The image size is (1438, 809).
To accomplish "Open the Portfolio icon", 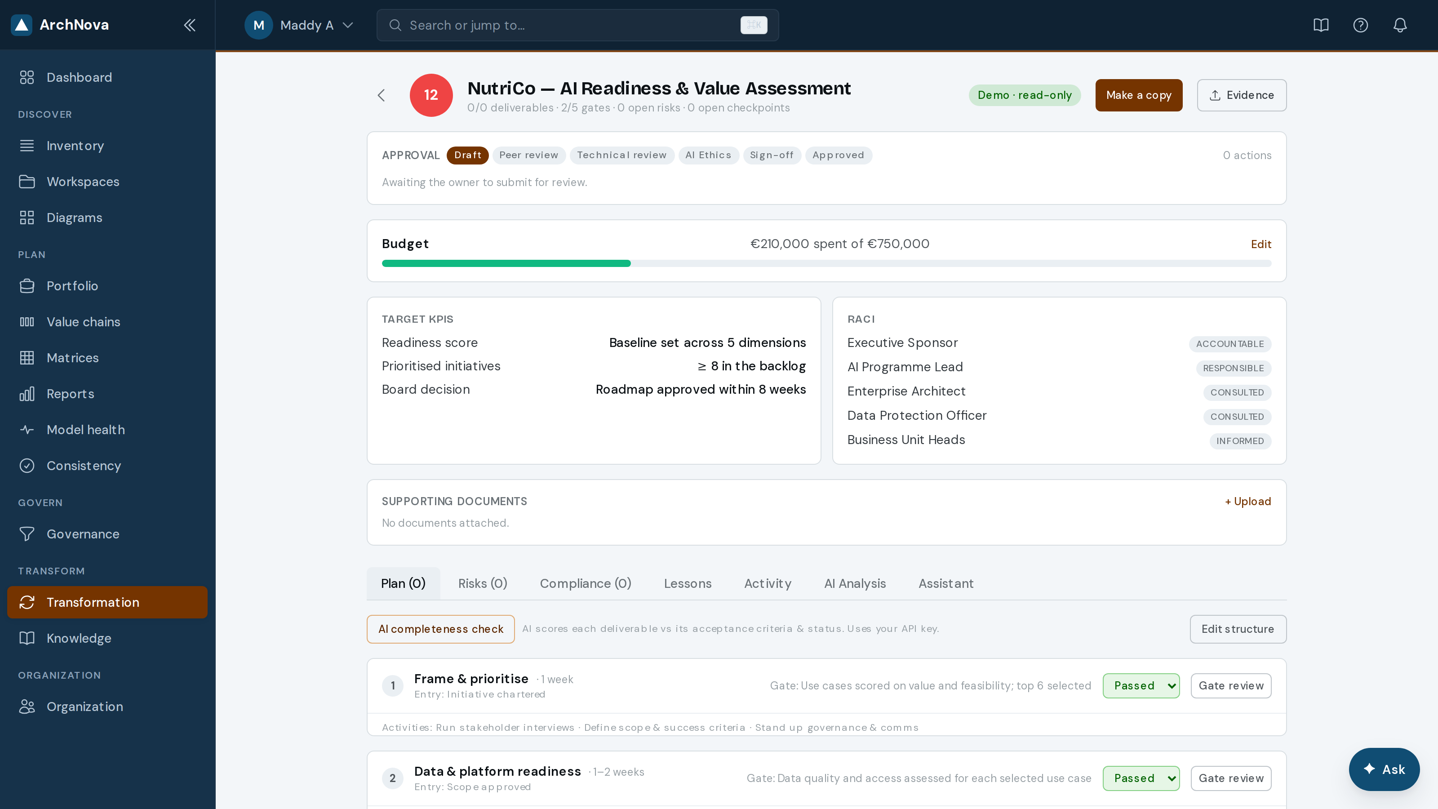I will pyautogui.click(x=27, y=286).
